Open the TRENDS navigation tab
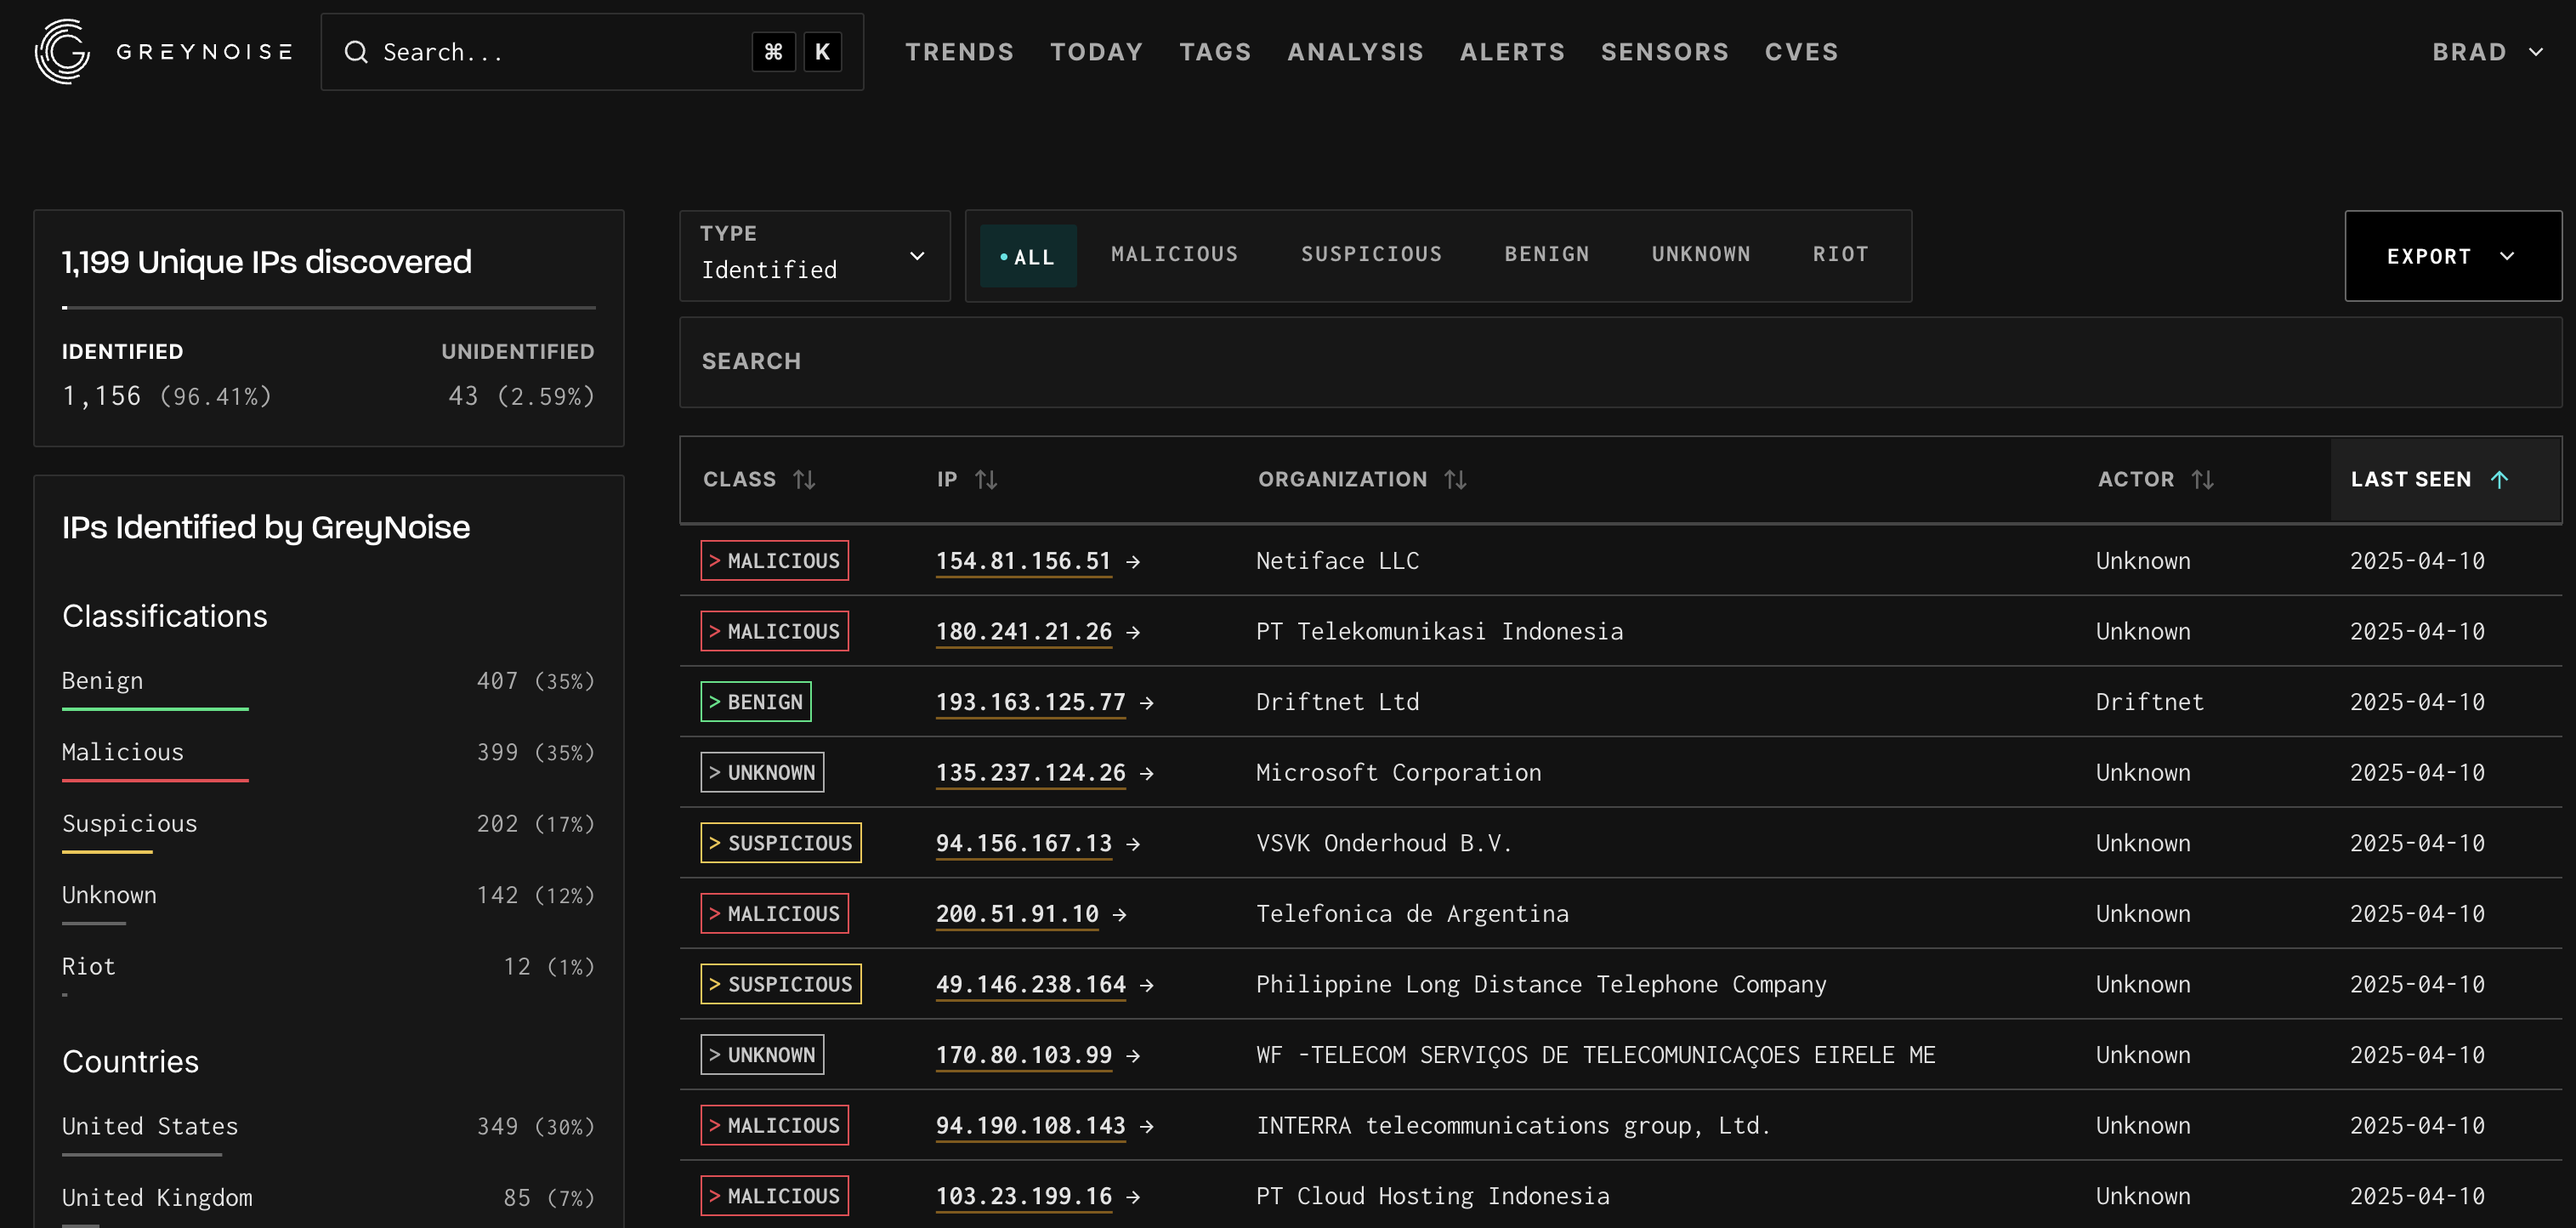 (x=959, y=52)
